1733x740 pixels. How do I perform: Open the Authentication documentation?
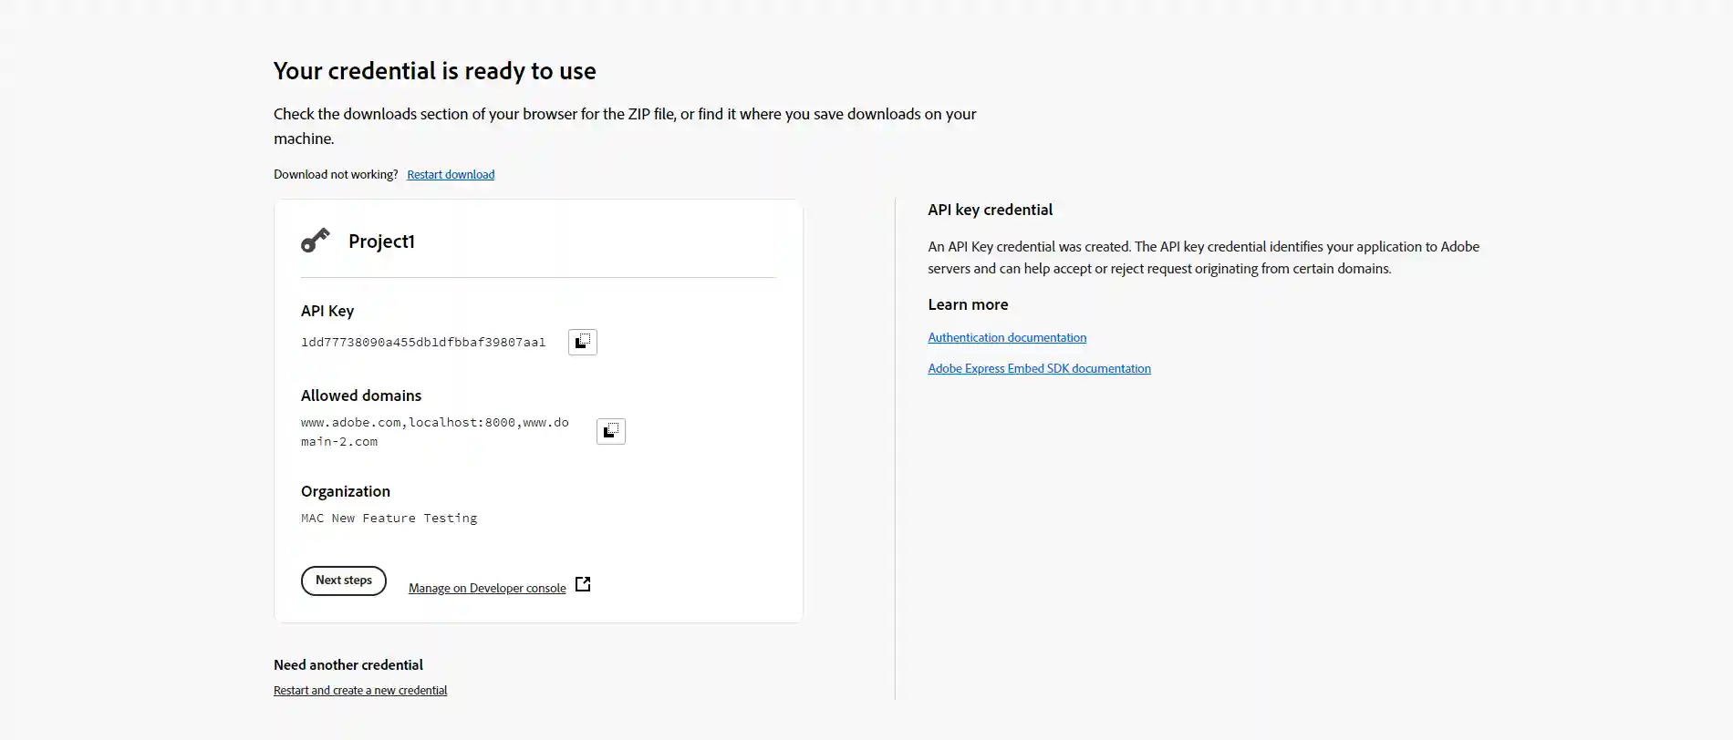1007,337
